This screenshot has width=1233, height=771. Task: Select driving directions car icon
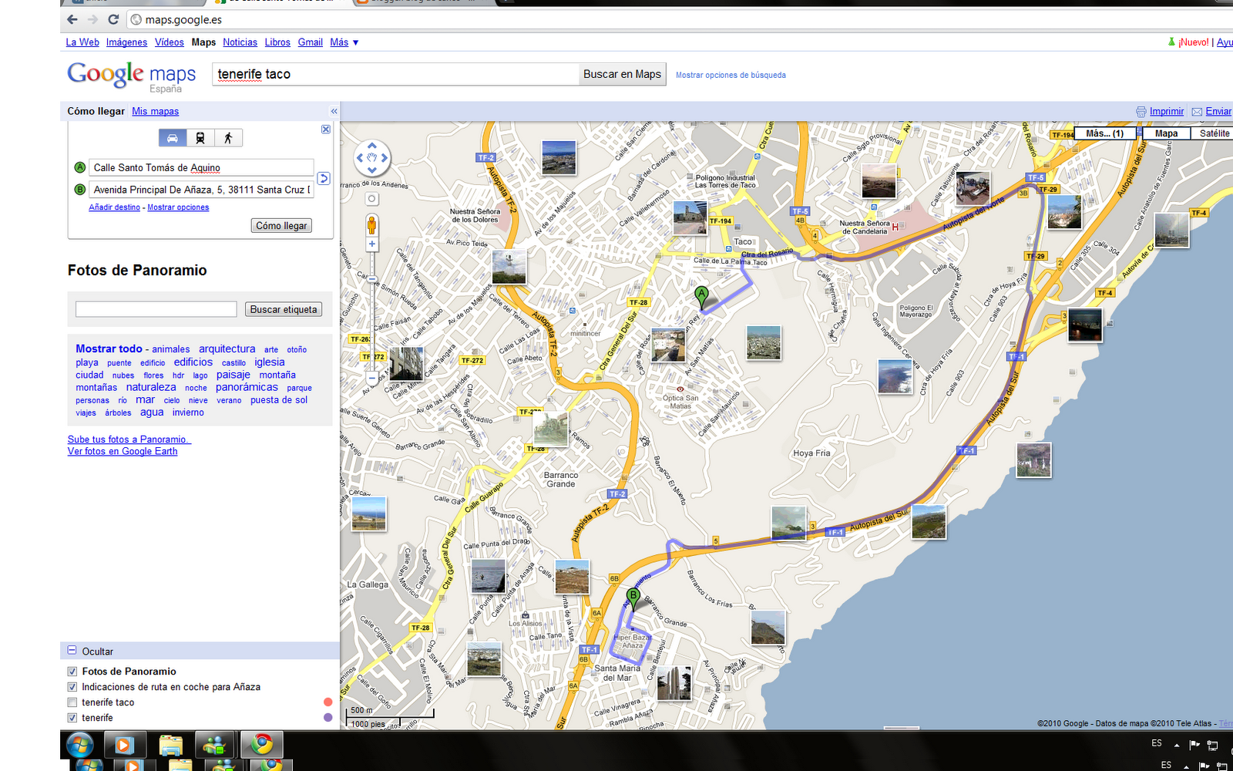pyautogui.click(x=173, y=138)
